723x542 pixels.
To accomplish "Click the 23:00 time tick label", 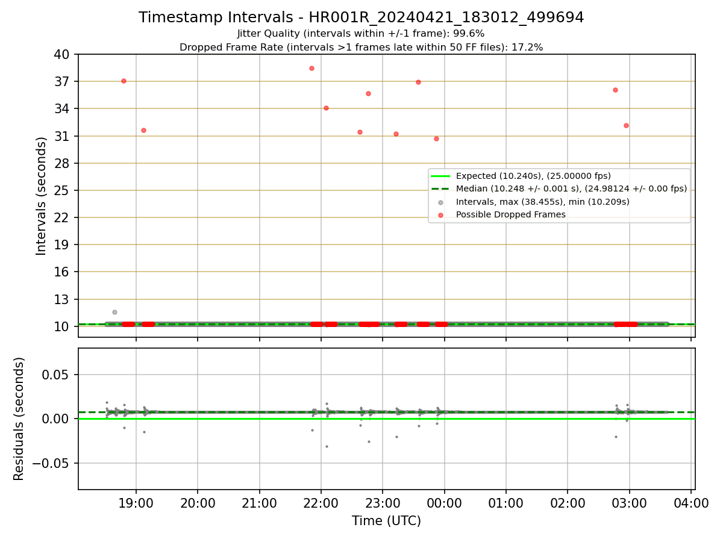I will tap(383, 502).
